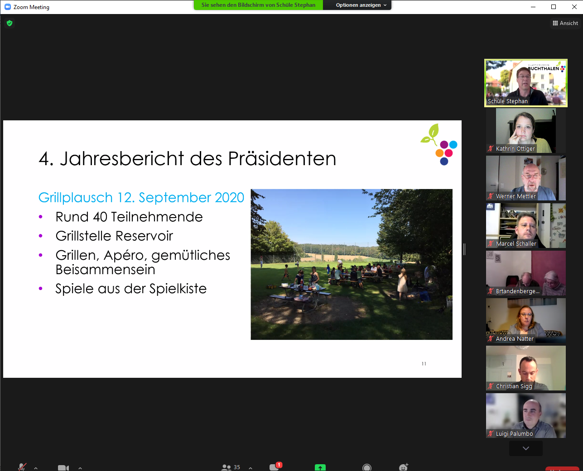Image resolution: width=583 pixels, height=471 pixels.
Task: Open the Ansicht view menu
Action: click(x=565, y=23)
